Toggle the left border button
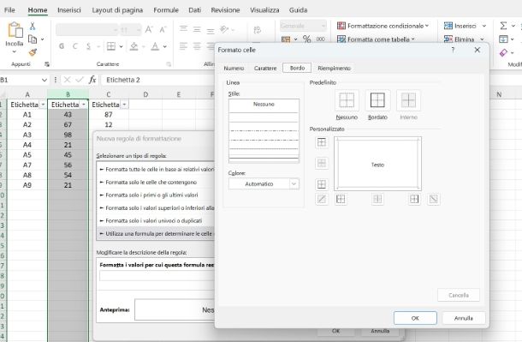The image size is (522, 342). pos(341,199)
